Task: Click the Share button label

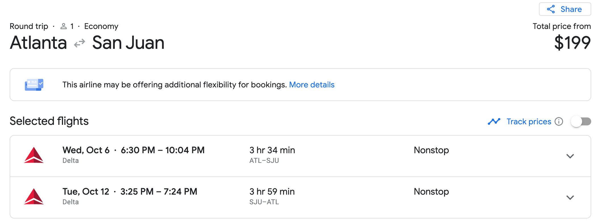Action: [571, 9]
